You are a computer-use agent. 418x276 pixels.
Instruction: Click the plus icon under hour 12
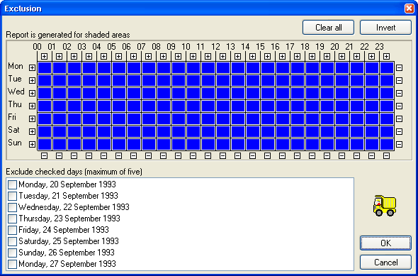click(x=223, y=56)
